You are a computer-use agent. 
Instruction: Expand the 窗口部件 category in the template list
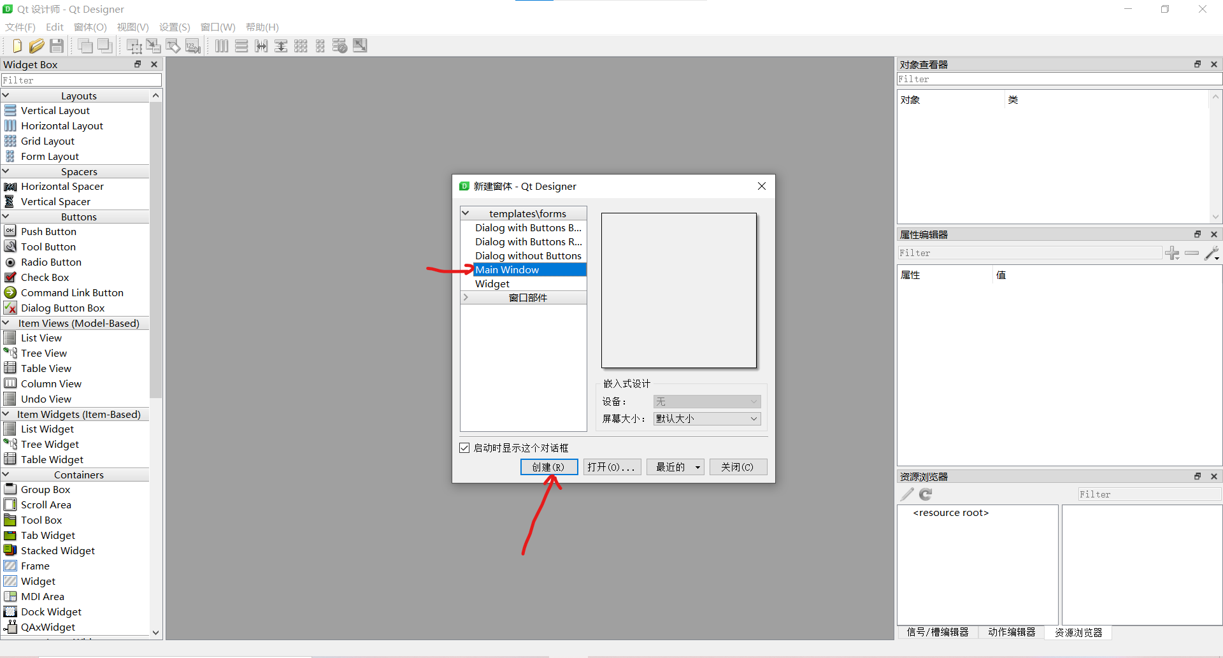(x=466, y=297)
